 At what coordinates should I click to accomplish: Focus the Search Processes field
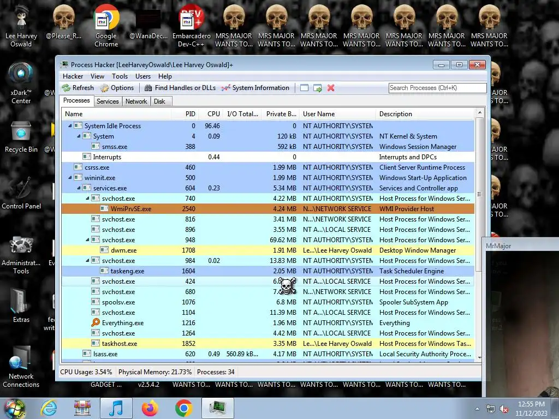click(x=437, y=88)
